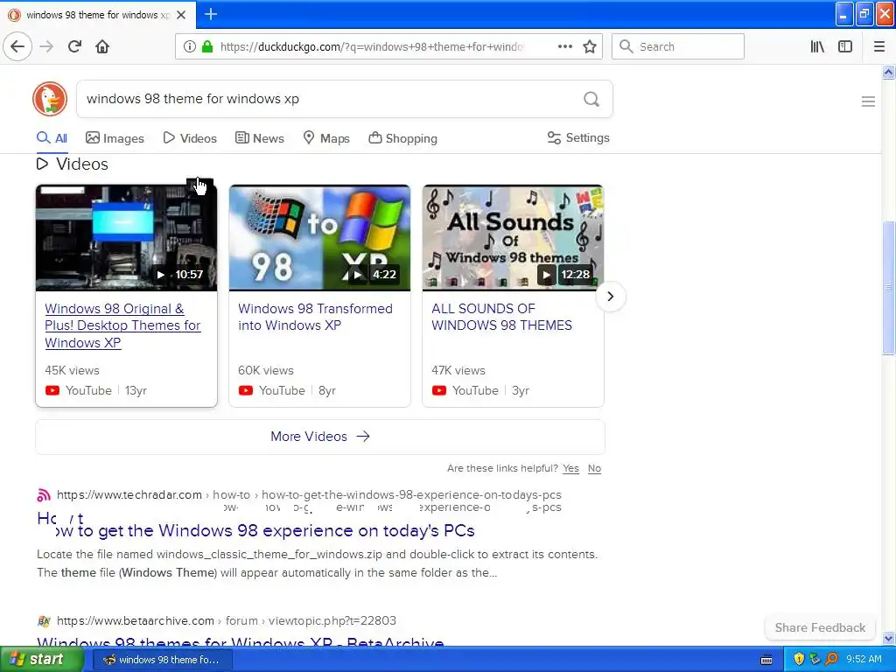
Task: Play the 98 to XP video thumbnail
Action: [x=319, y=238]
